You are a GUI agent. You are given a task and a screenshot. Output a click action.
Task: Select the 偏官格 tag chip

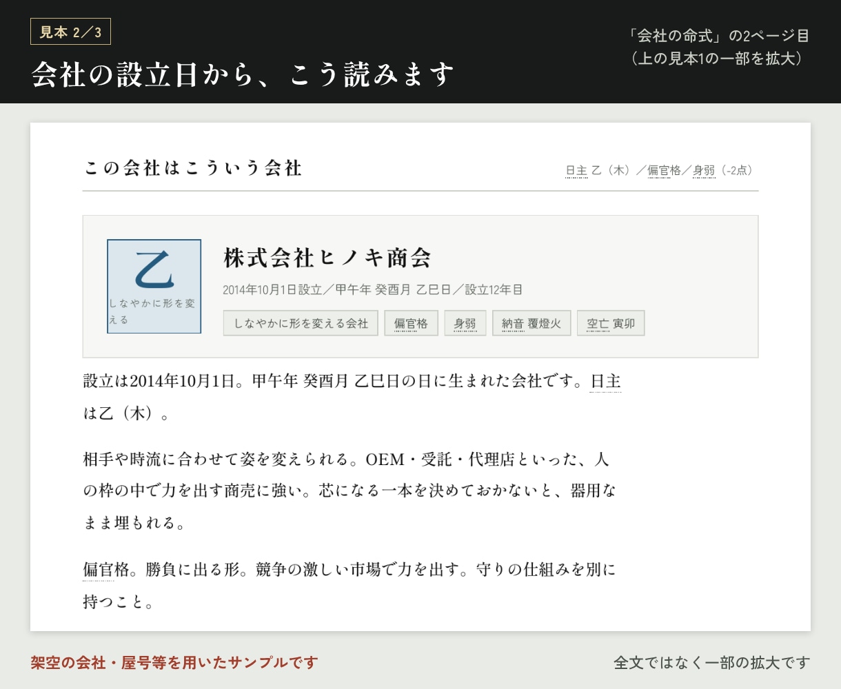pos(411,323)
